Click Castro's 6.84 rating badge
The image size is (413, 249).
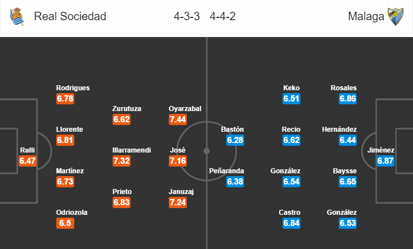(291, 223)
